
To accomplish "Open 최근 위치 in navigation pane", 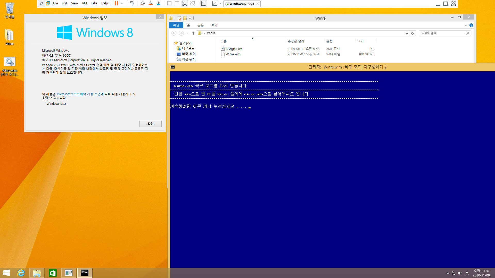I will coord(188,59).
